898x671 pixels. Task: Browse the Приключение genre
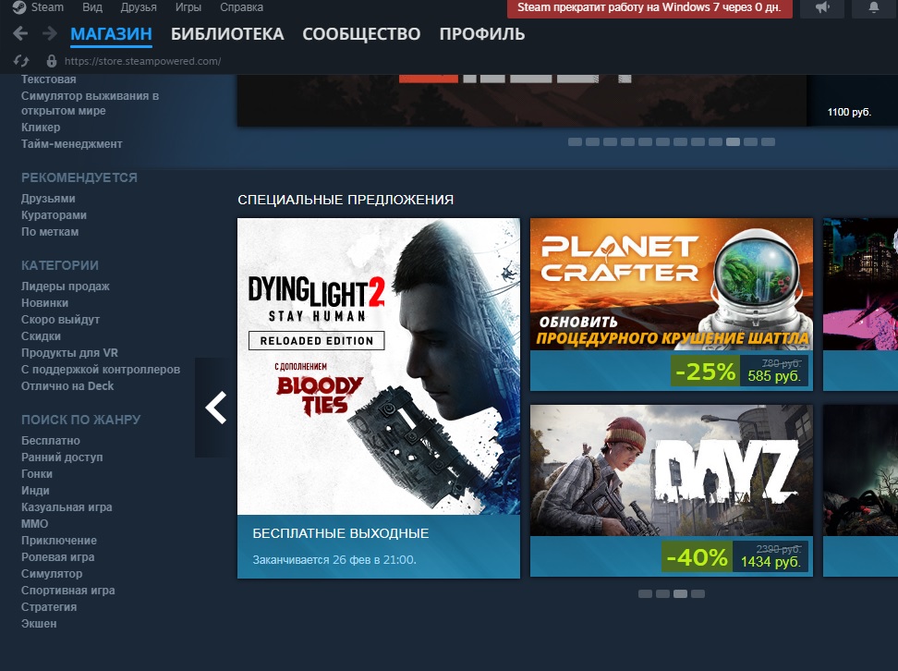pyautogui.click(x=59, y=540)
